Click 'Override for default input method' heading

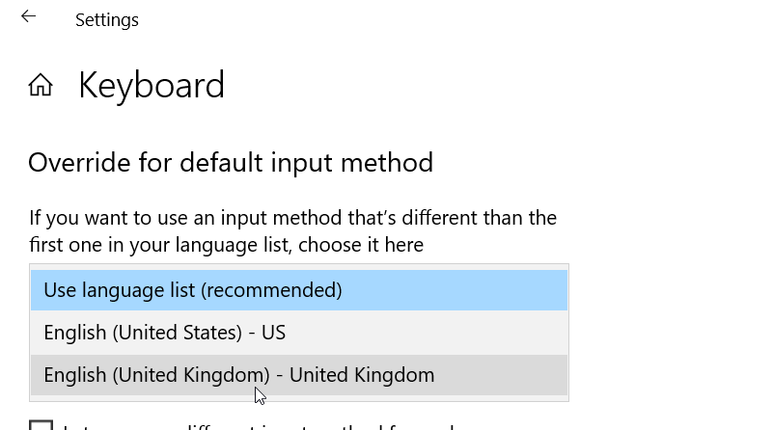(231, 162)
